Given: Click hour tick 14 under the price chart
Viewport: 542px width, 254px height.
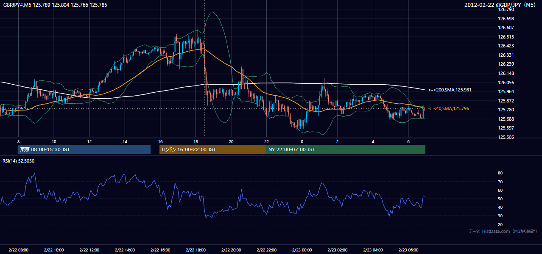Looking at the screenshot, I should point(125,141).
